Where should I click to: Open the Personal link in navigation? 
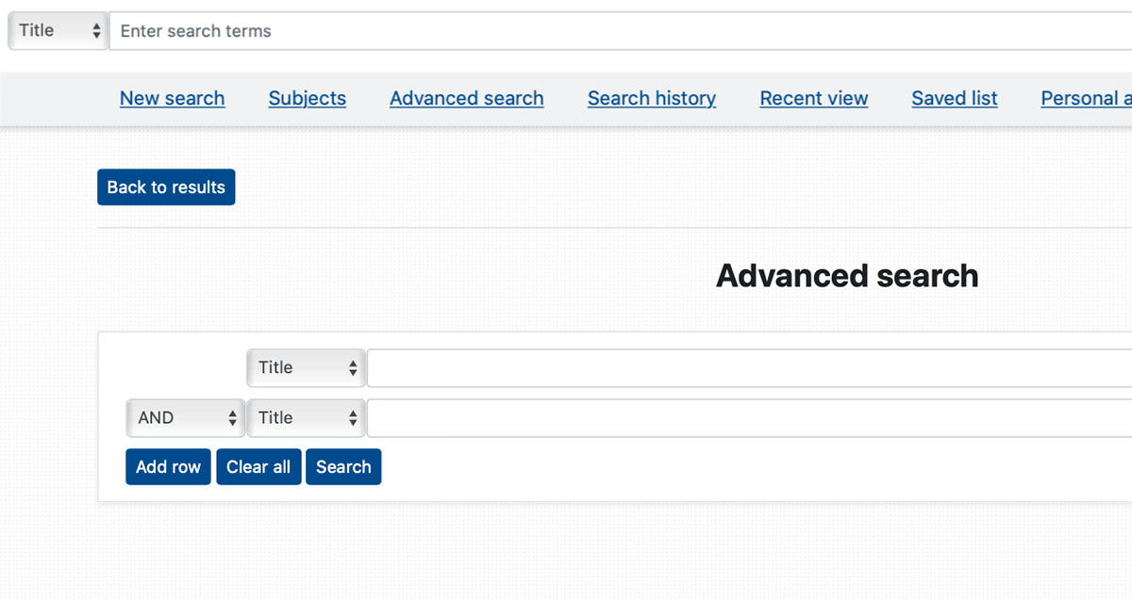[x=1086, y=98]
